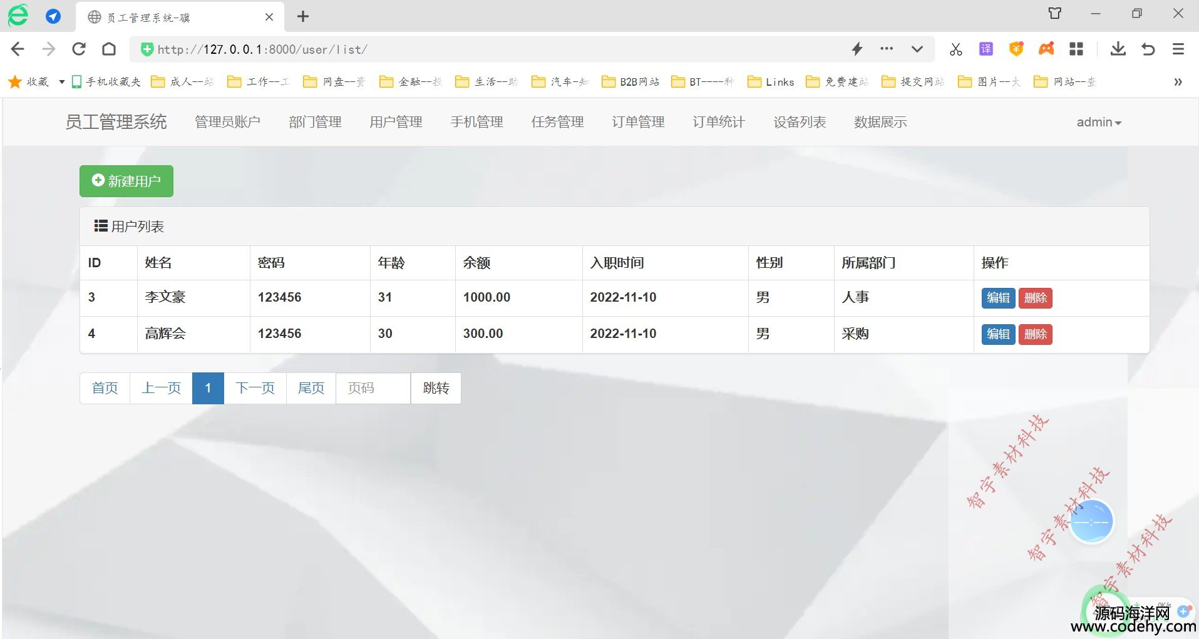Open the apps grid extension icon
The image size is (1199, 639).
point(1076,49)
